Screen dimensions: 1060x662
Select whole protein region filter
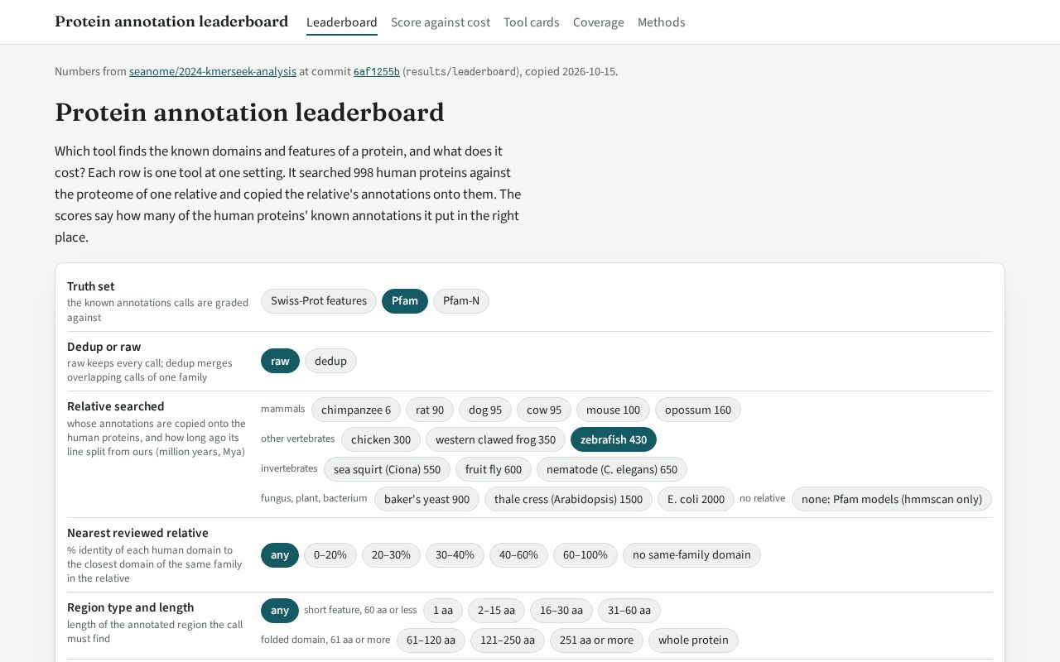pyautogui.click(x=693, y=640)
